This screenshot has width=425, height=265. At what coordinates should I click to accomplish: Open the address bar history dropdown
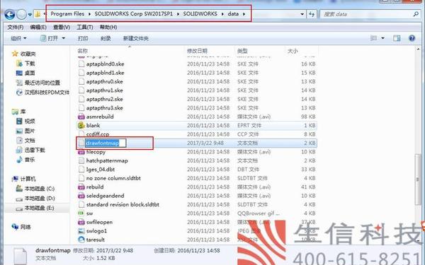click(x=302, y=14)
